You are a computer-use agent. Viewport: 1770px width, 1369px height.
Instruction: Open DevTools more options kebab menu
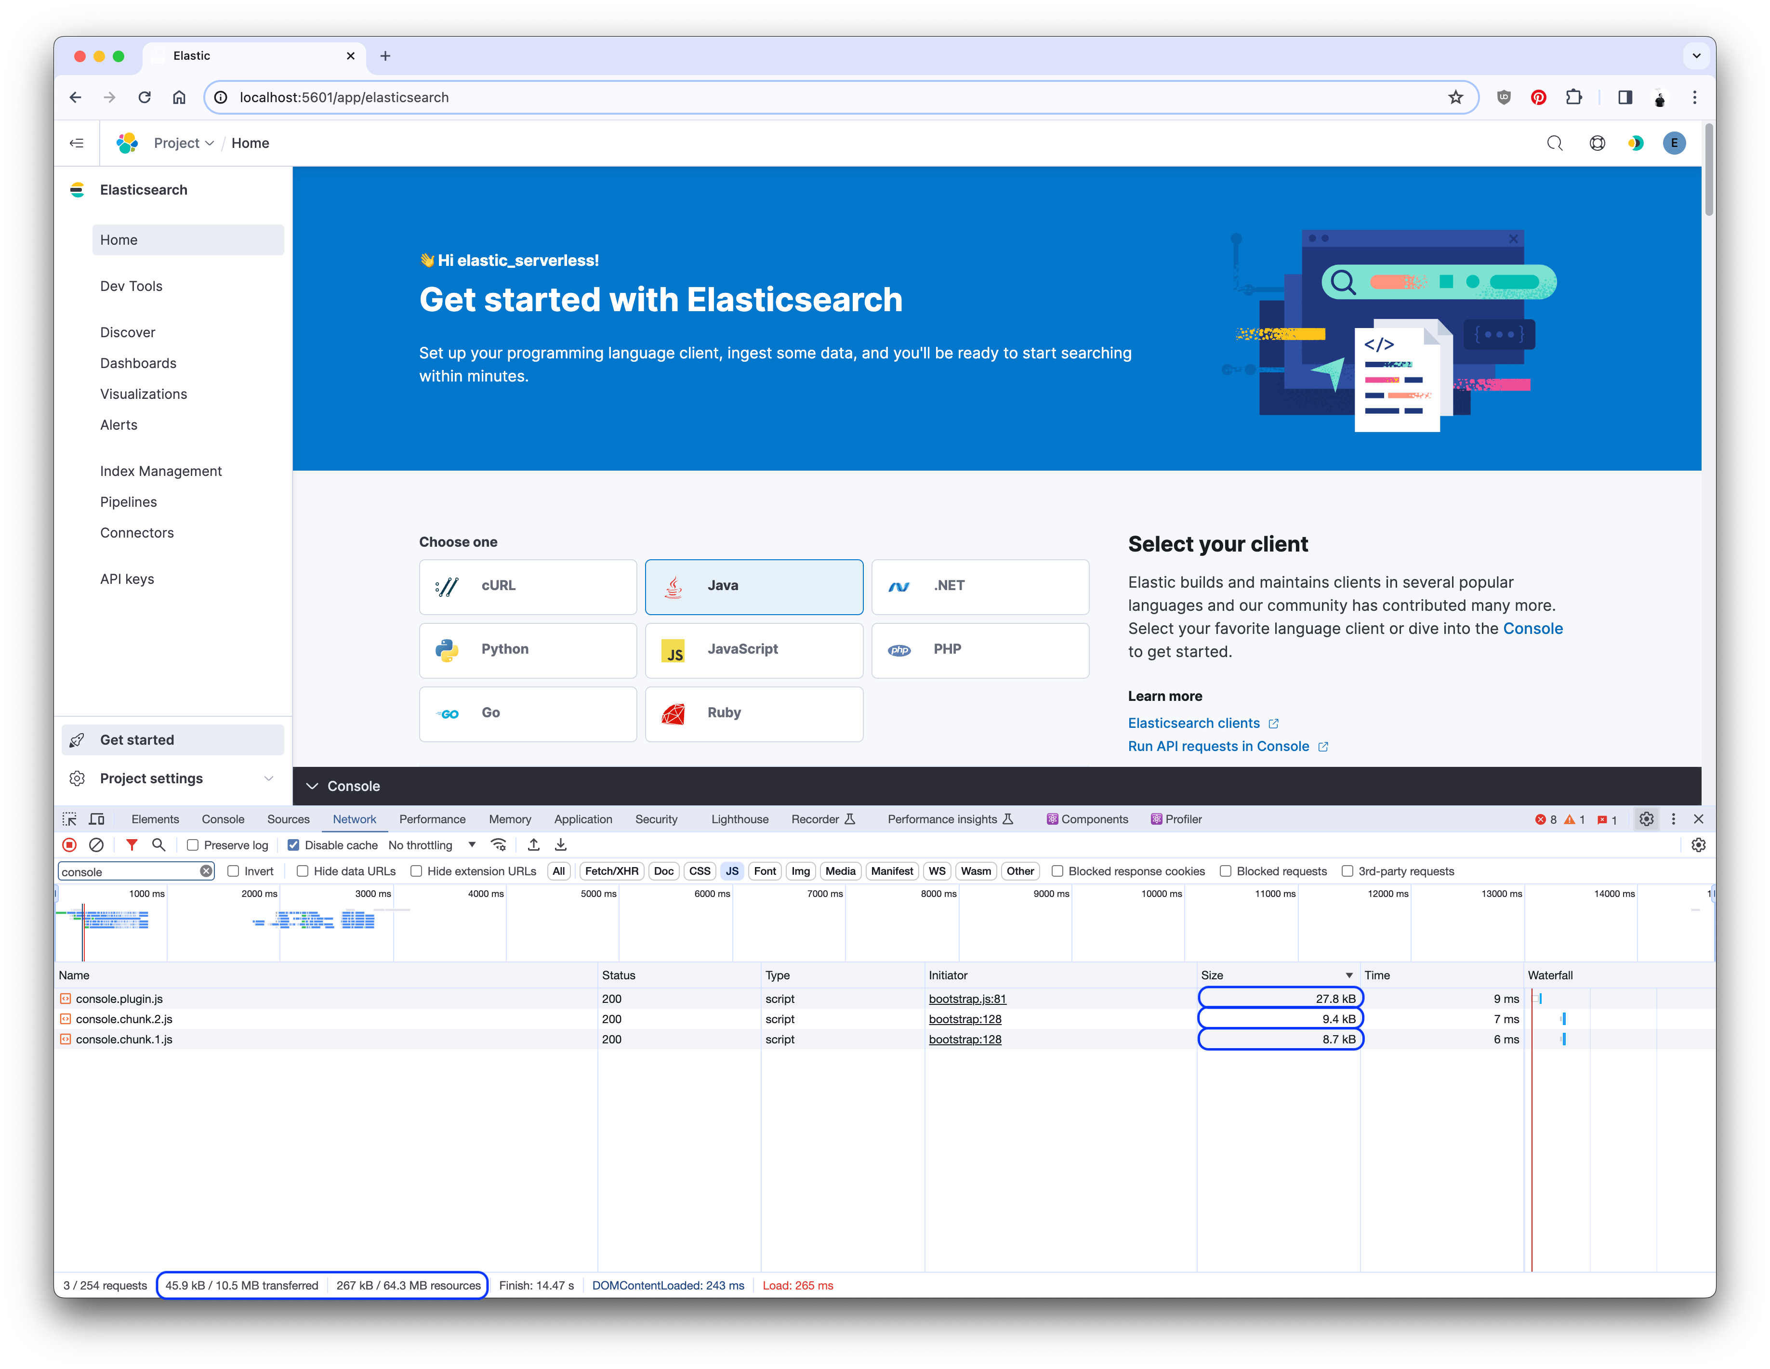(1674, 819)
